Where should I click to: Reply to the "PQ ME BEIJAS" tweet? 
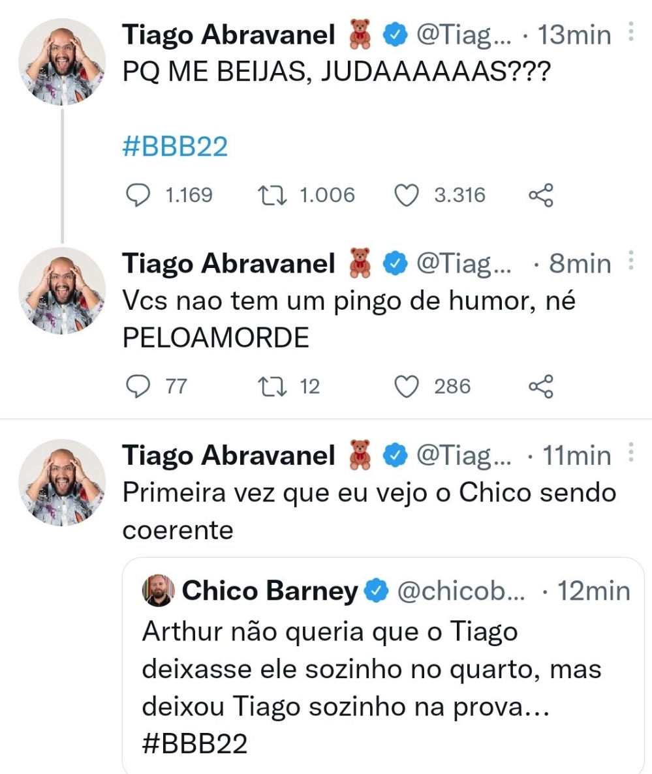[x=138, y=195]
